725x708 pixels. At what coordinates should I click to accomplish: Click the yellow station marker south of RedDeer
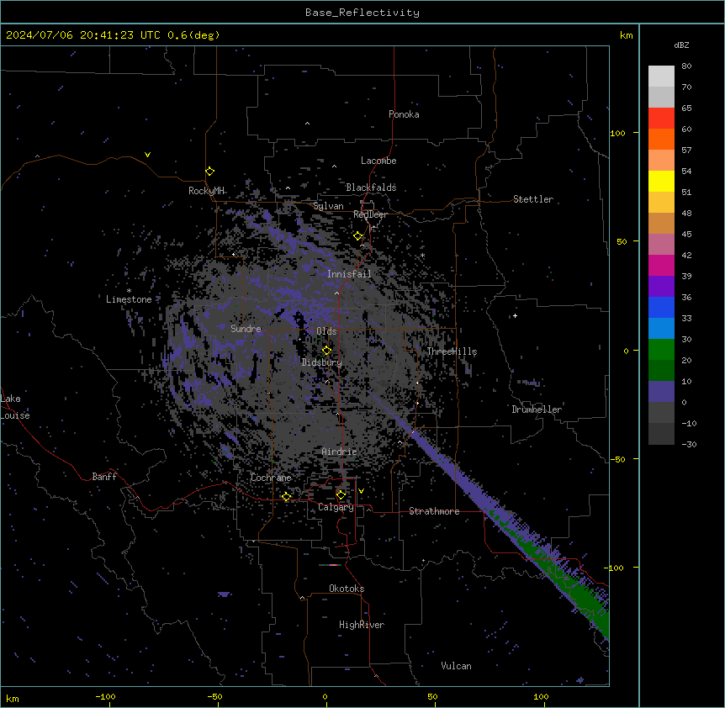(358, 236)
